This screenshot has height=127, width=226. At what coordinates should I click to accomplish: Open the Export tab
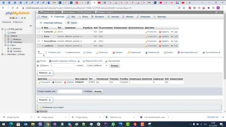coord(113,17)
